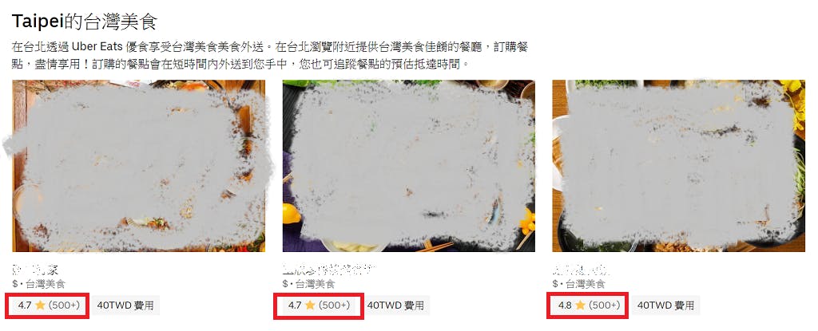818x331 pixels.
Task: Click the $ • 台灣美食 label under the right restaurant
Action: 578,284
